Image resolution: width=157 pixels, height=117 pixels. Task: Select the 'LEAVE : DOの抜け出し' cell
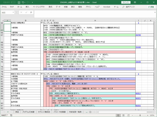pos(94,91)
